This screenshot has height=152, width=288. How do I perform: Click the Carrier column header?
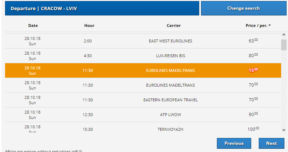[174, 26]
